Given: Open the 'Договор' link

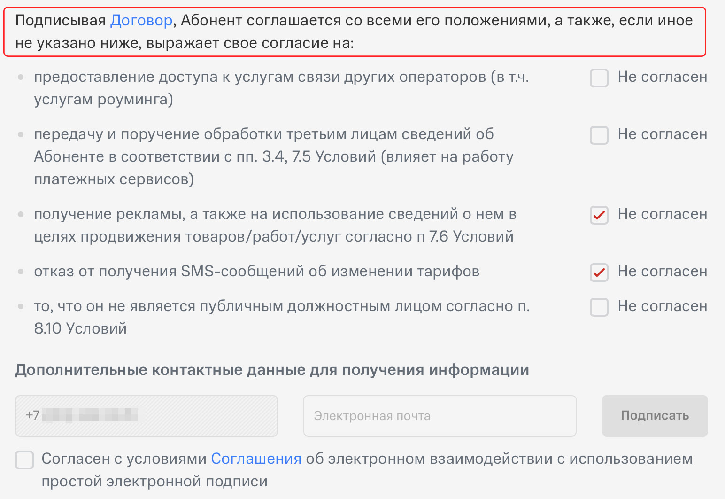Looking at the screenshot, I should 141,21.
